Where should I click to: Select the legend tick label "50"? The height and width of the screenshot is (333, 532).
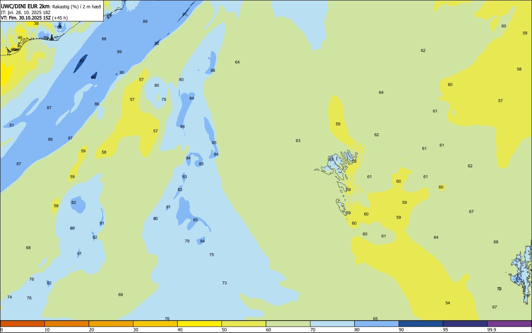pos(224,330)
